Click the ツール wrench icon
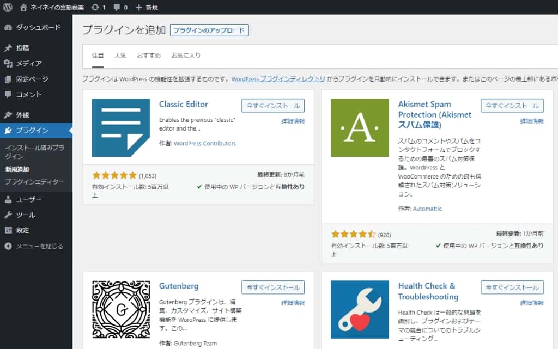The width and height of the screenshot is (558, 349). (x=8, y=215)
